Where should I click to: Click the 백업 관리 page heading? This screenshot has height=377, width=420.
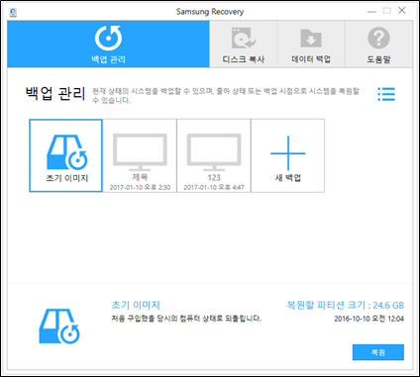pyautogui.click(x=55, y=93)
